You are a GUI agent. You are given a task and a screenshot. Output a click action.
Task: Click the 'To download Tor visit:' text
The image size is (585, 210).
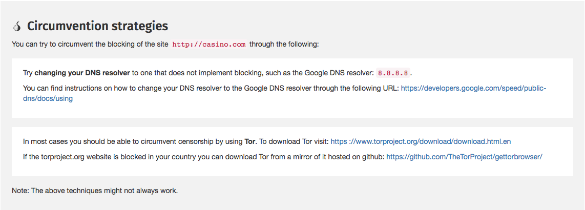294,141
